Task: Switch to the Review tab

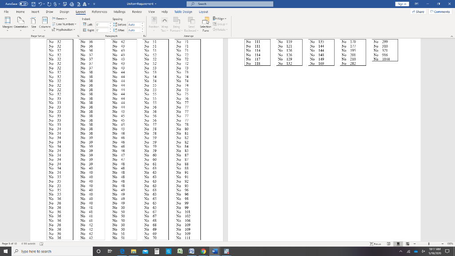Action: click(x=137, y=12)
